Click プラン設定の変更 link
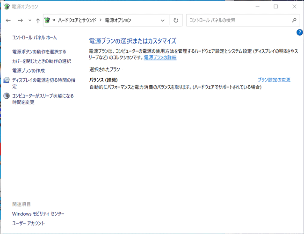The height and width of the screenshot is (234, 304). pyautogui.click(x=274, y=80)
